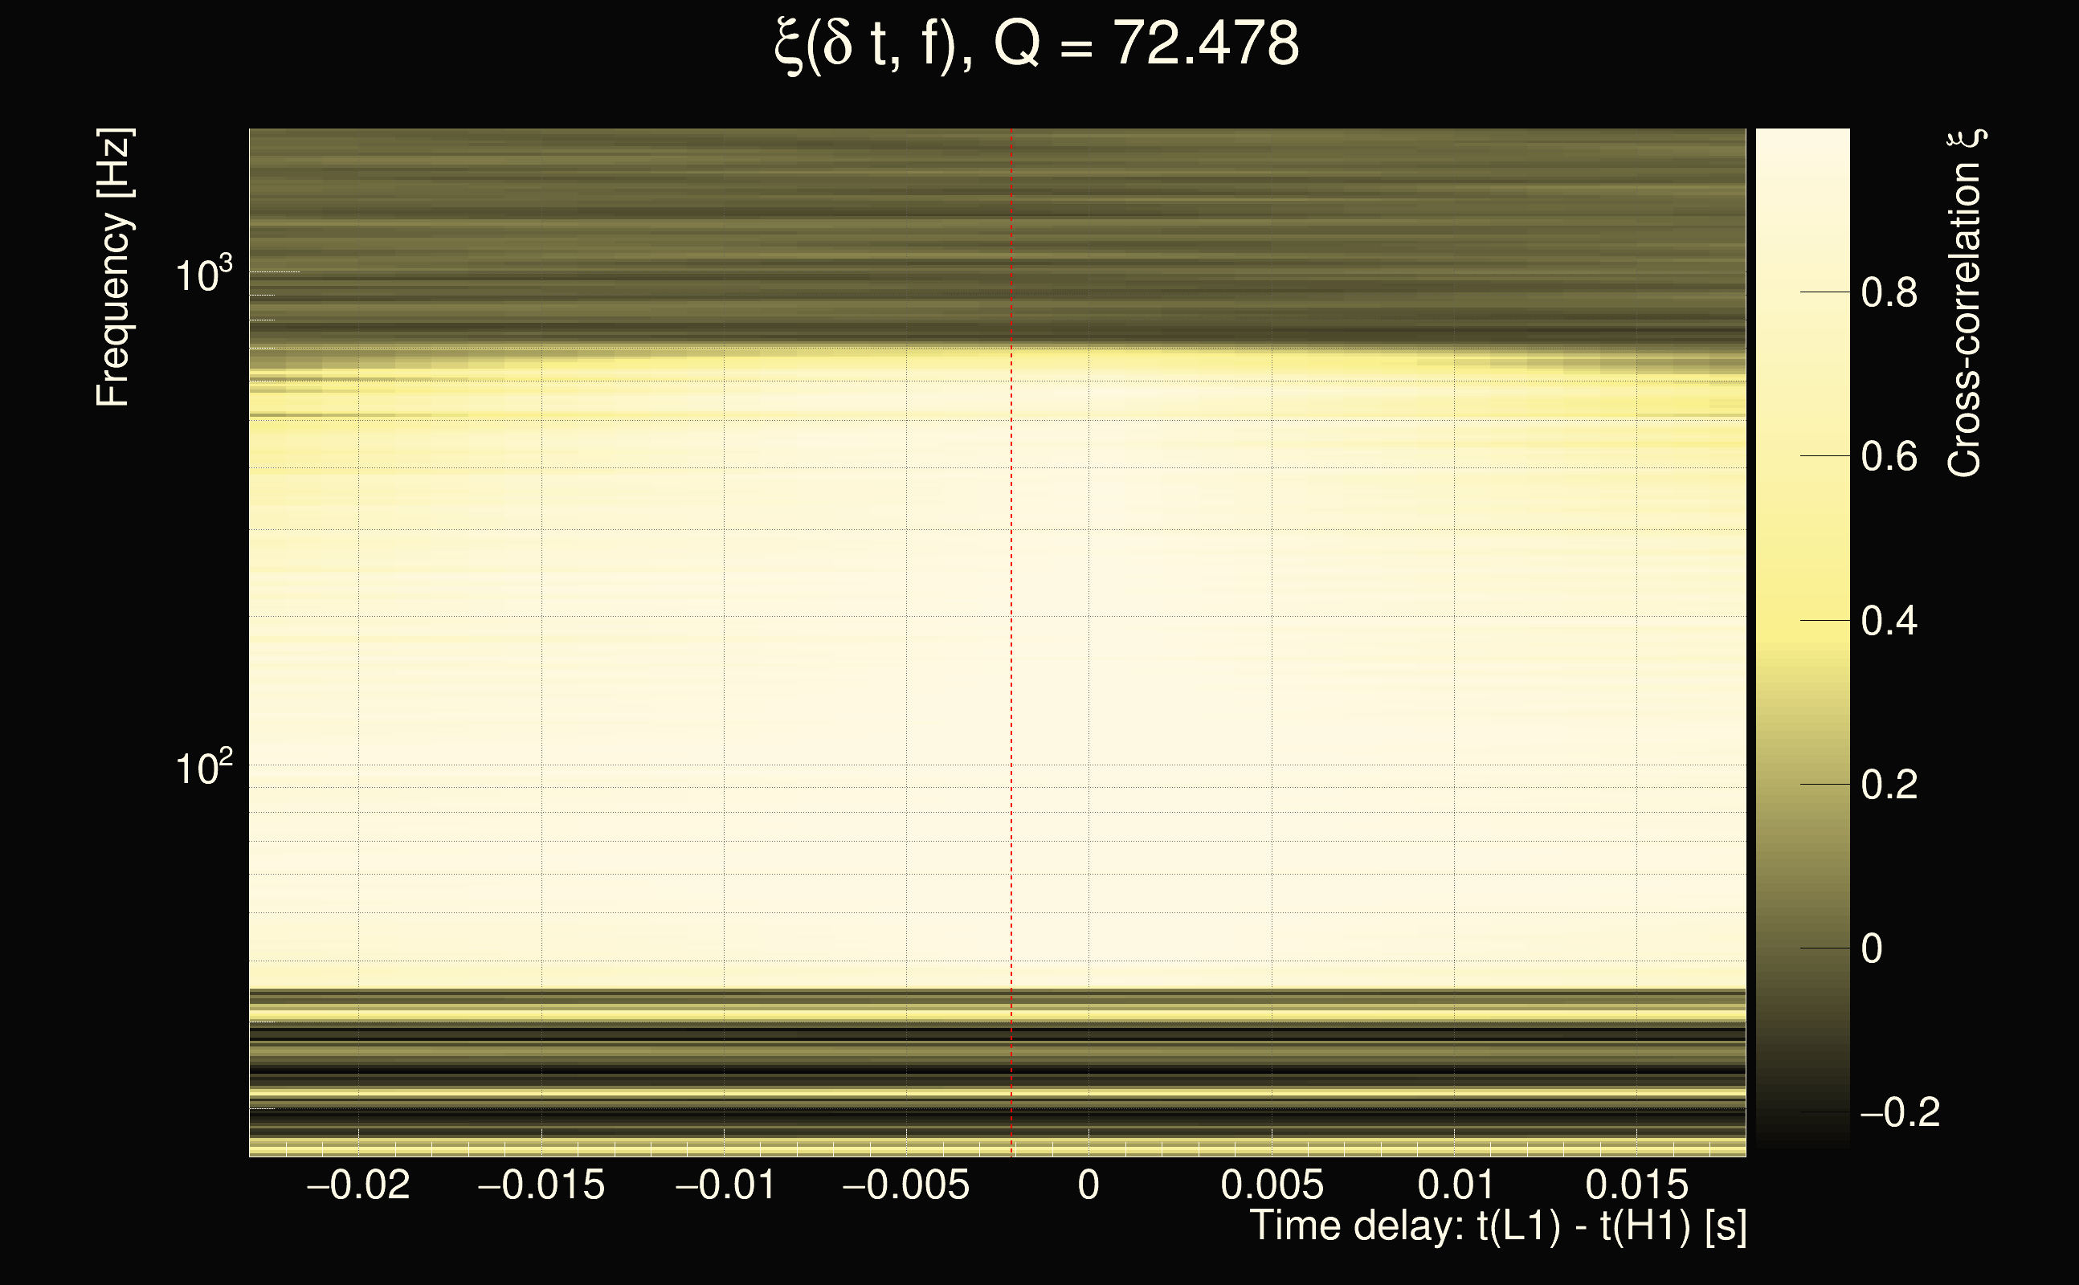The width and height of the screenshot is (2079, 1285).
Task: Click the 10² frequency tick label
Action: point(203,768)
